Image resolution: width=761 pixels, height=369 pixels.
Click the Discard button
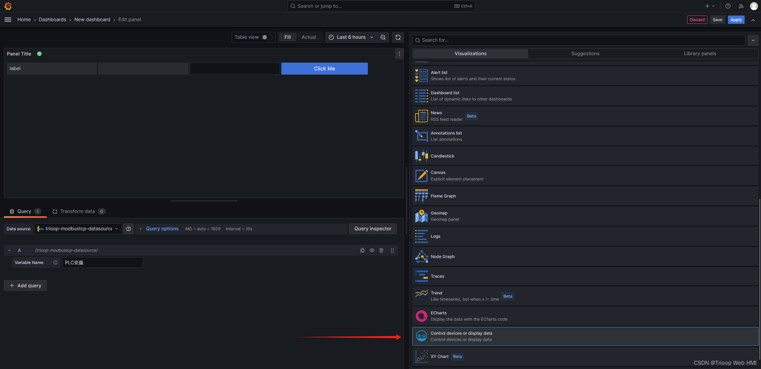point(697,20)
